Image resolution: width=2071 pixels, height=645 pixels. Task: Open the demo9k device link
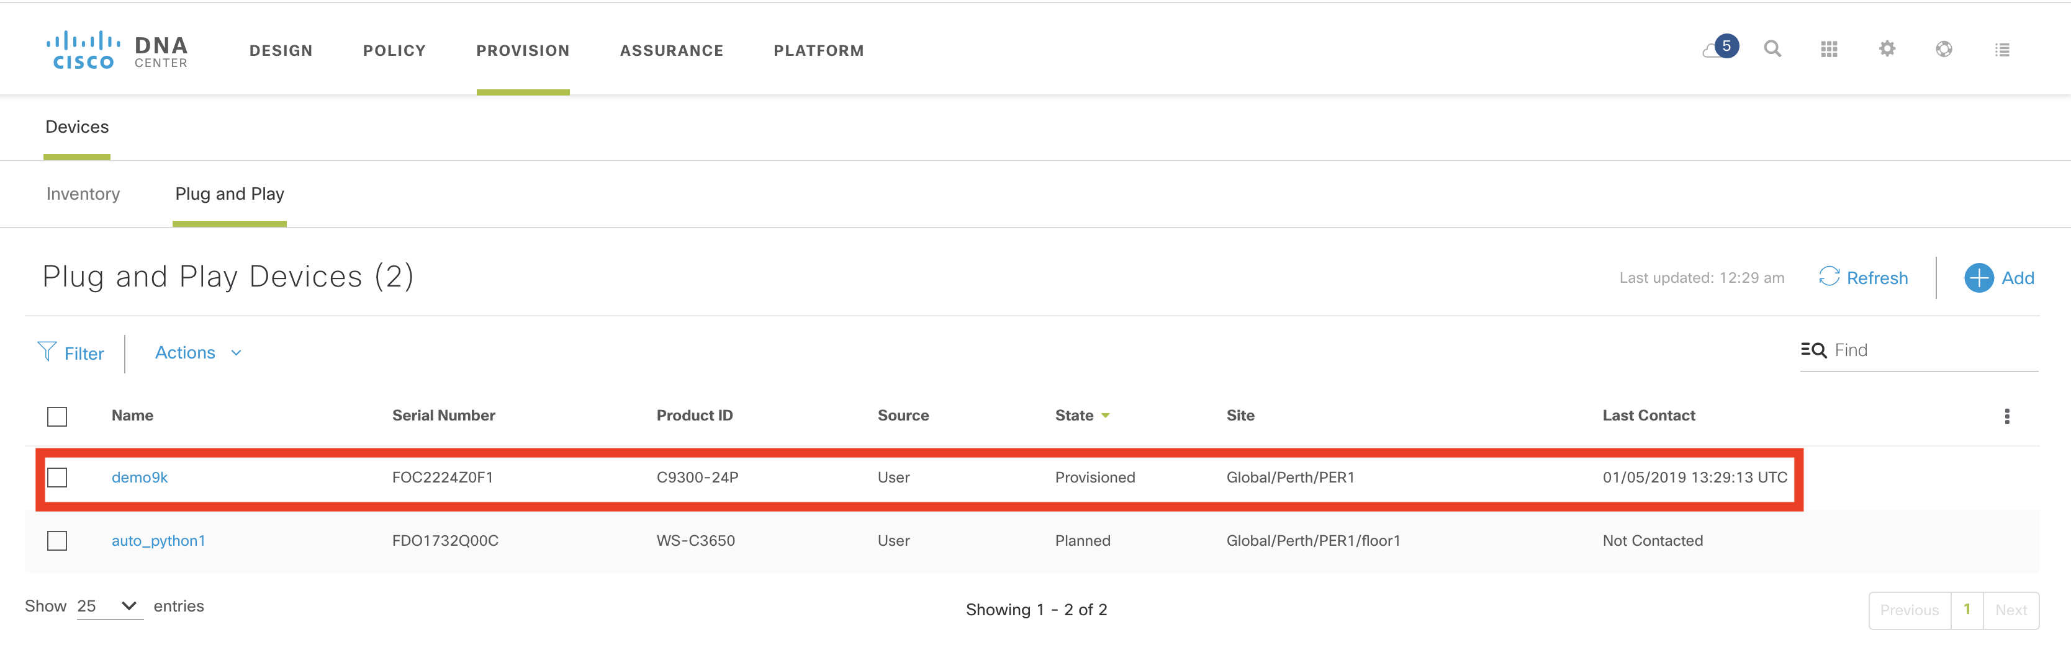pos(139,477)
